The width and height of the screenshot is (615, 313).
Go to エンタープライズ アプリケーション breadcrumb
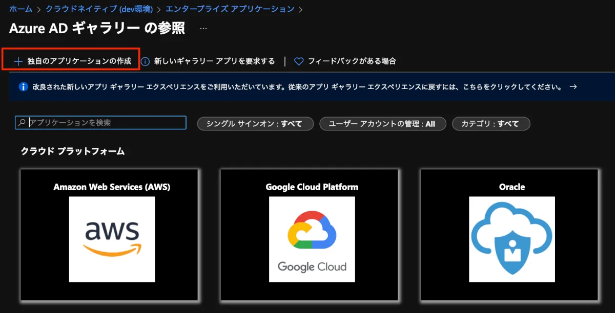(x=230, y=9)
